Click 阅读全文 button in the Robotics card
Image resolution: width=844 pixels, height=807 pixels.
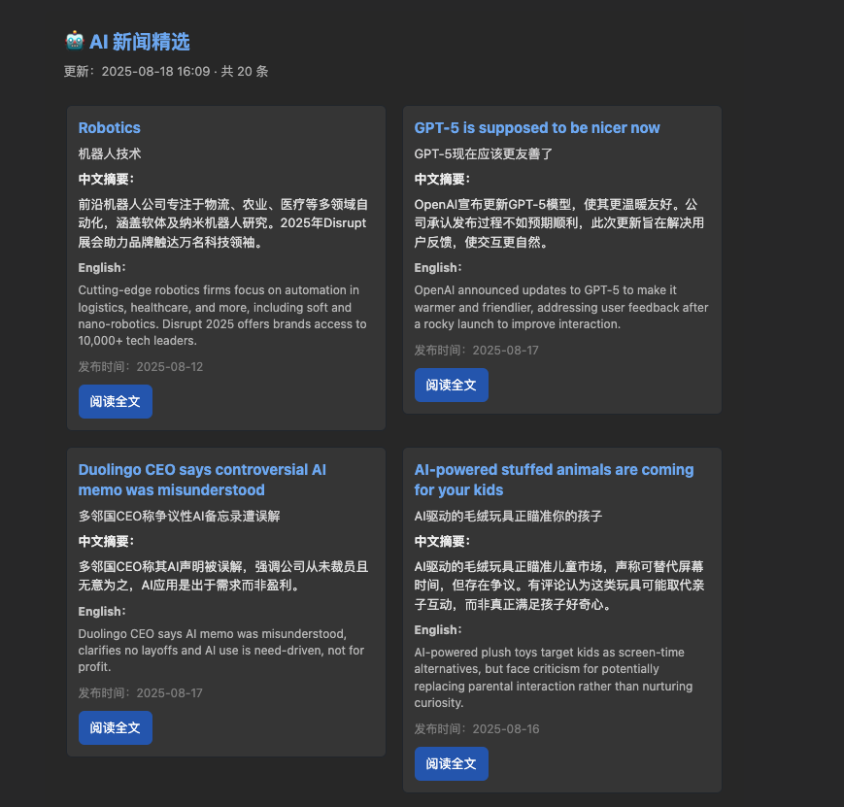tap(116, 402)
